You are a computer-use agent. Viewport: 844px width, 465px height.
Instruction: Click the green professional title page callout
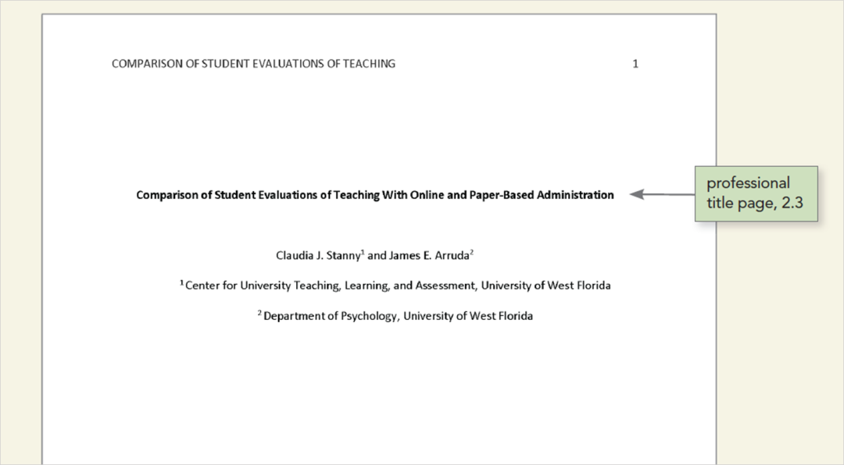[x=755, y=193]
